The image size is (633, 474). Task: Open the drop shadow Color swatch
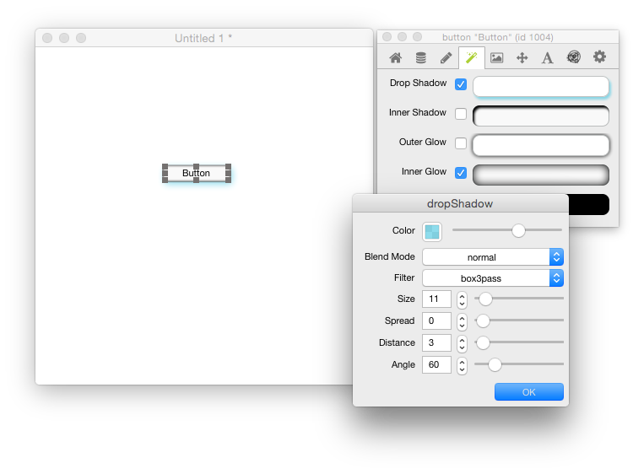[432, 231]
